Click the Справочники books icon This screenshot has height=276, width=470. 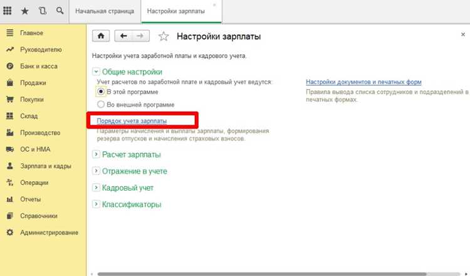pyautogui.click(x=10, y=216)
